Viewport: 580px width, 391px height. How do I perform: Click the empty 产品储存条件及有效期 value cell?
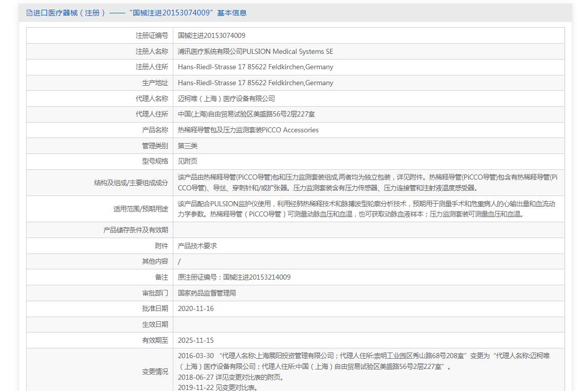[x=368, y=230]
